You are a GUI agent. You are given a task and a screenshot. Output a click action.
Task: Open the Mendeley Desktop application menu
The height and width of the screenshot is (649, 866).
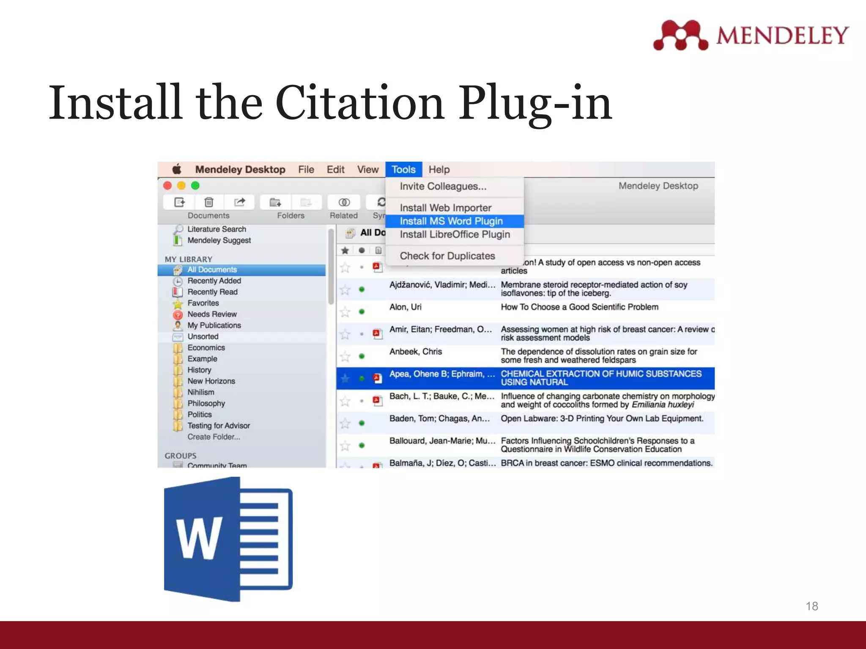click(x=240, y=169)
